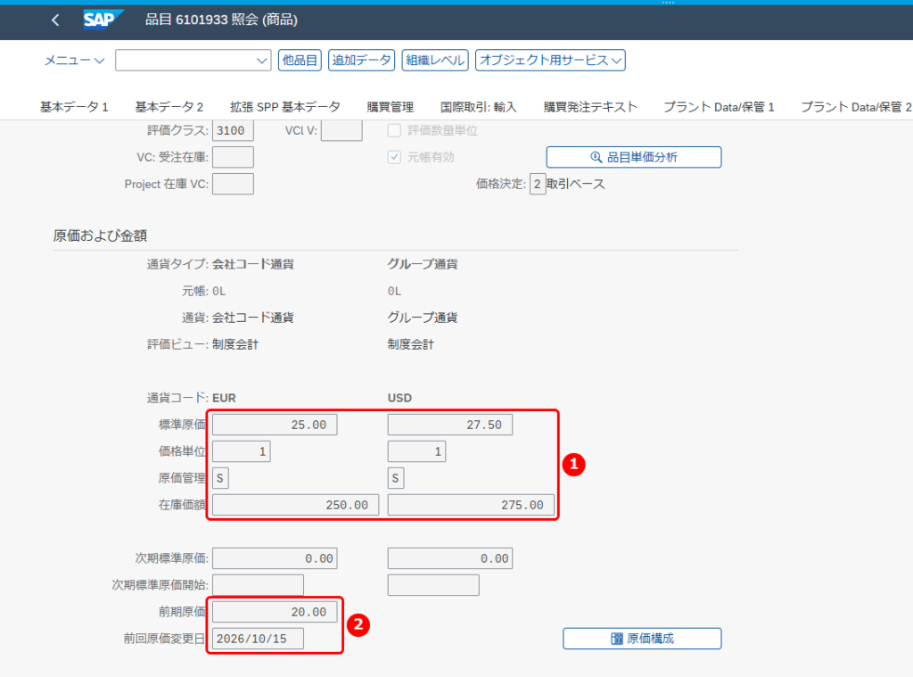Click the SAP logo
913x677 pixels.
103,20
